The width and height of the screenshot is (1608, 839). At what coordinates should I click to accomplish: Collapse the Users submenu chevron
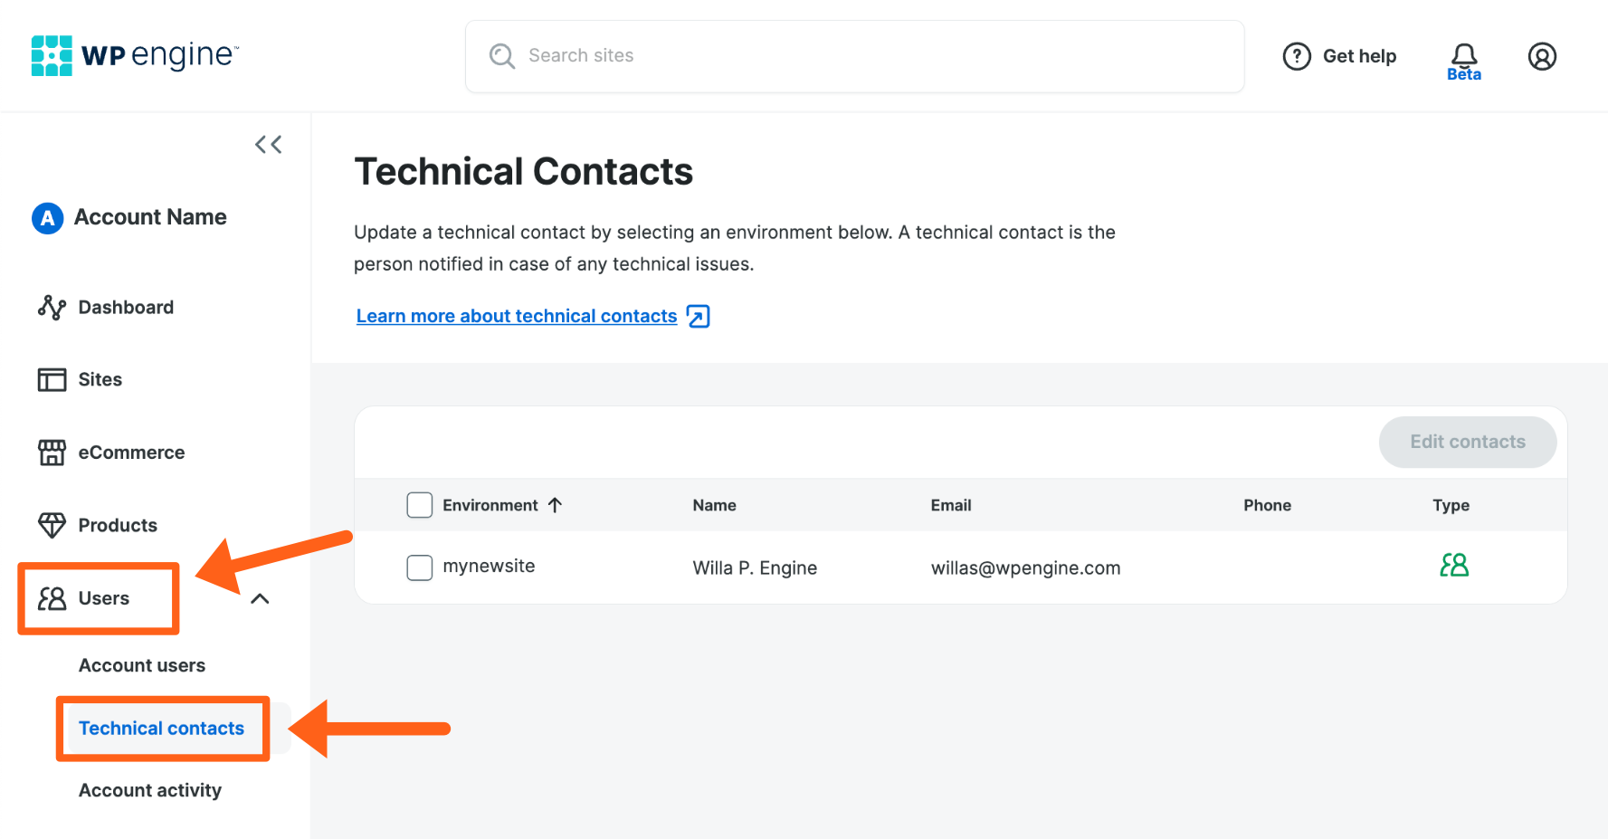click(x=261, y=598)
